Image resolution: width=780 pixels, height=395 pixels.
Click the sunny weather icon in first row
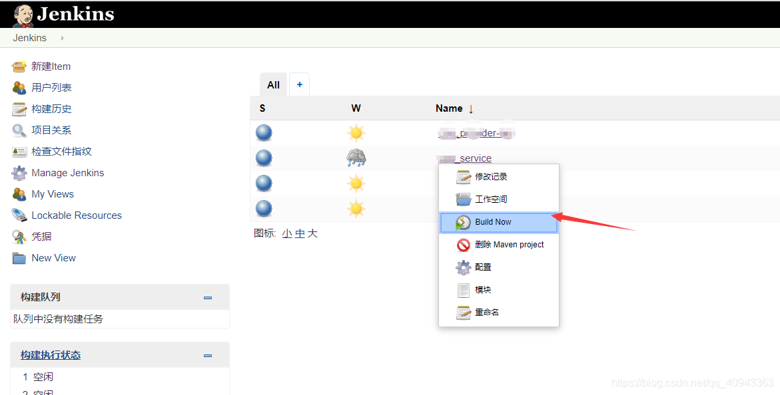point(356,133)
